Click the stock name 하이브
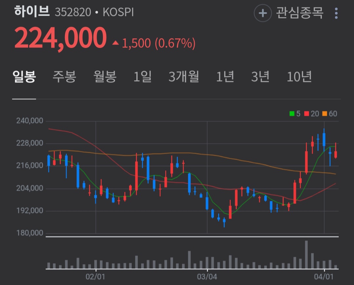The height and width of the screenshot is (285, 354). point(31,11)
